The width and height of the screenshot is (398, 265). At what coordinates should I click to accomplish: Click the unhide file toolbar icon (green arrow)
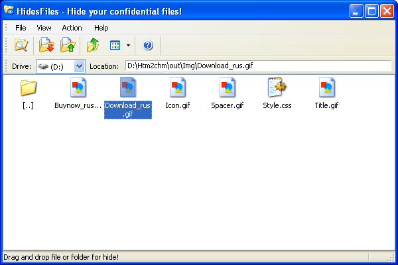(x=67, y=46)
